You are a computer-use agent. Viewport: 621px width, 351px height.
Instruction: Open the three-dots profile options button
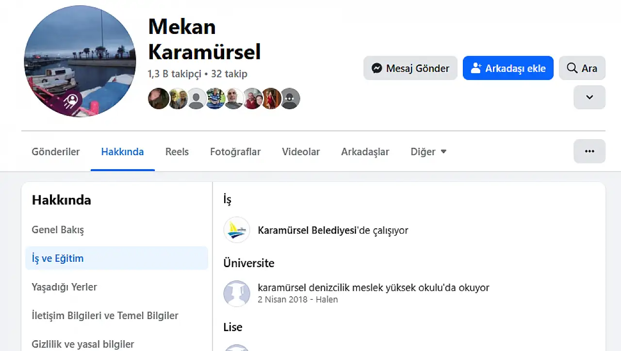coord(589,151)
